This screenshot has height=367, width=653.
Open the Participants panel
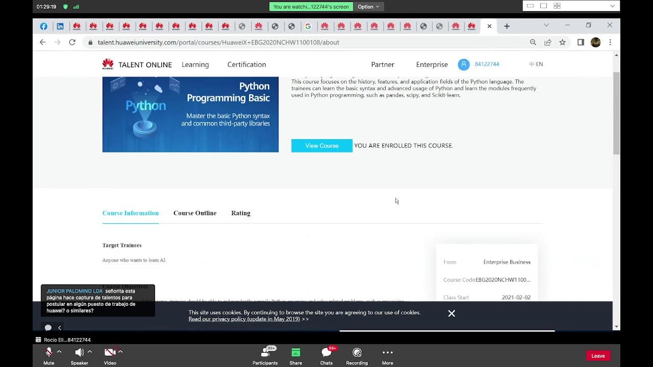tap(265, 356)
